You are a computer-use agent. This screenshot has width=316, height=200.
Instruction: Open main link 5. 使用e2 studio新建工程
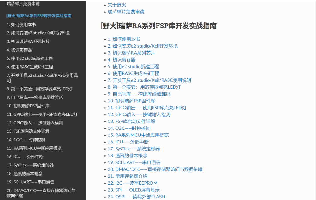click(133, 66)
